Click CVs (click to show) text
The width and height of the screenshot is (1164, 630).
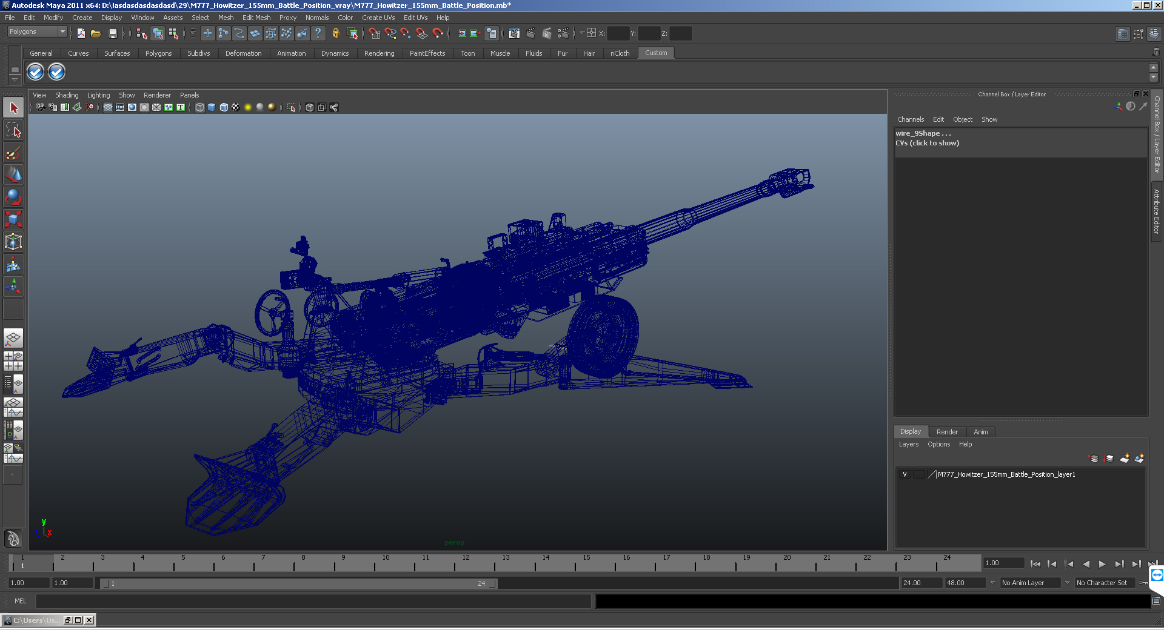click(928, 143)
